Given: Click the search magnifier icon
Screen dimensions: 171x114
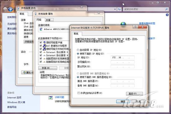Looking at the screenshot, I should coord(167,9).
